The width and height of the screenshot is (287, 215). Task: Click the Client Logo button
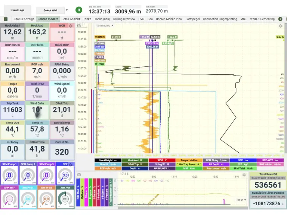[18, 10]
